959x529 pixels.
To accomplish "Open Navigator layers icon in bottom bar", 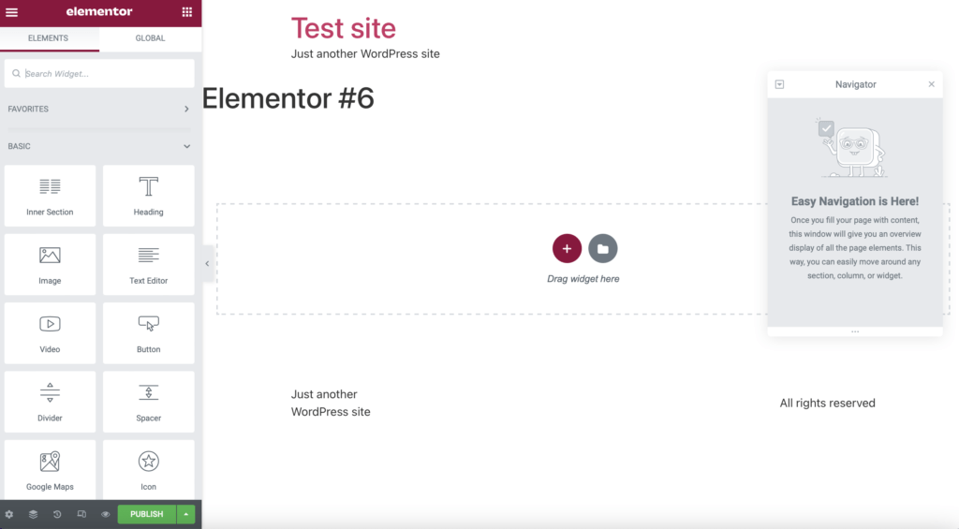I will [x=33, y=514].
